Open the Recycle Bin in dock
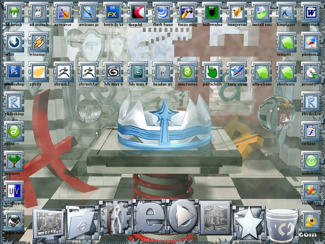 click(282, 225)
